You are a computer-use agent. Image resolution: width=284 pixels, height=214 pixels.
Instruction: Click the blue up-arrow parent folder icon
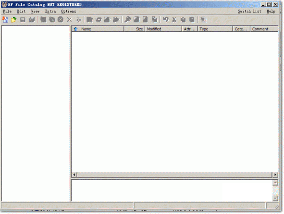(x=75, y=29)
